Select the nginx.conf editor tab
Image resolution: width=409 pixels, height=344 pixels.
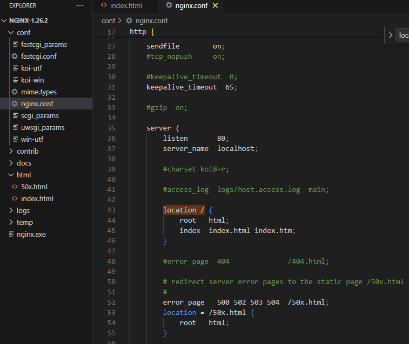point(190,6)
